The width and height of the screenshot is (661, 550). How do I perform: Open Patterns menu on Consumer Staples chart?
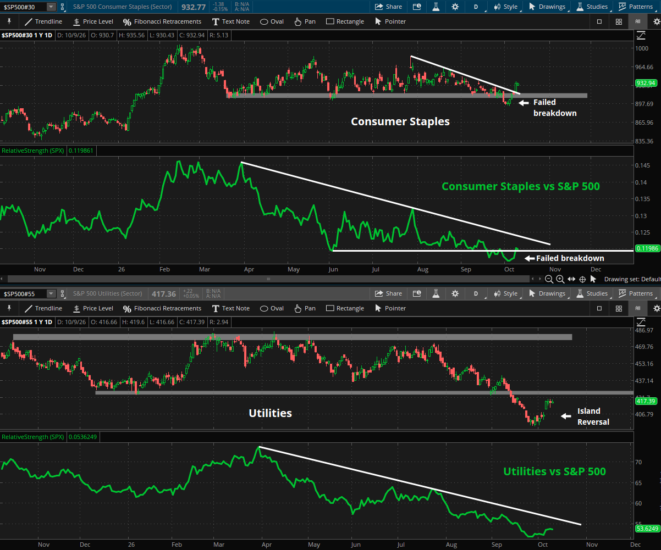636,7
